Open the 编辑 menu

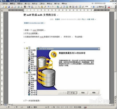pyautogui.click(x=12, y=4)
